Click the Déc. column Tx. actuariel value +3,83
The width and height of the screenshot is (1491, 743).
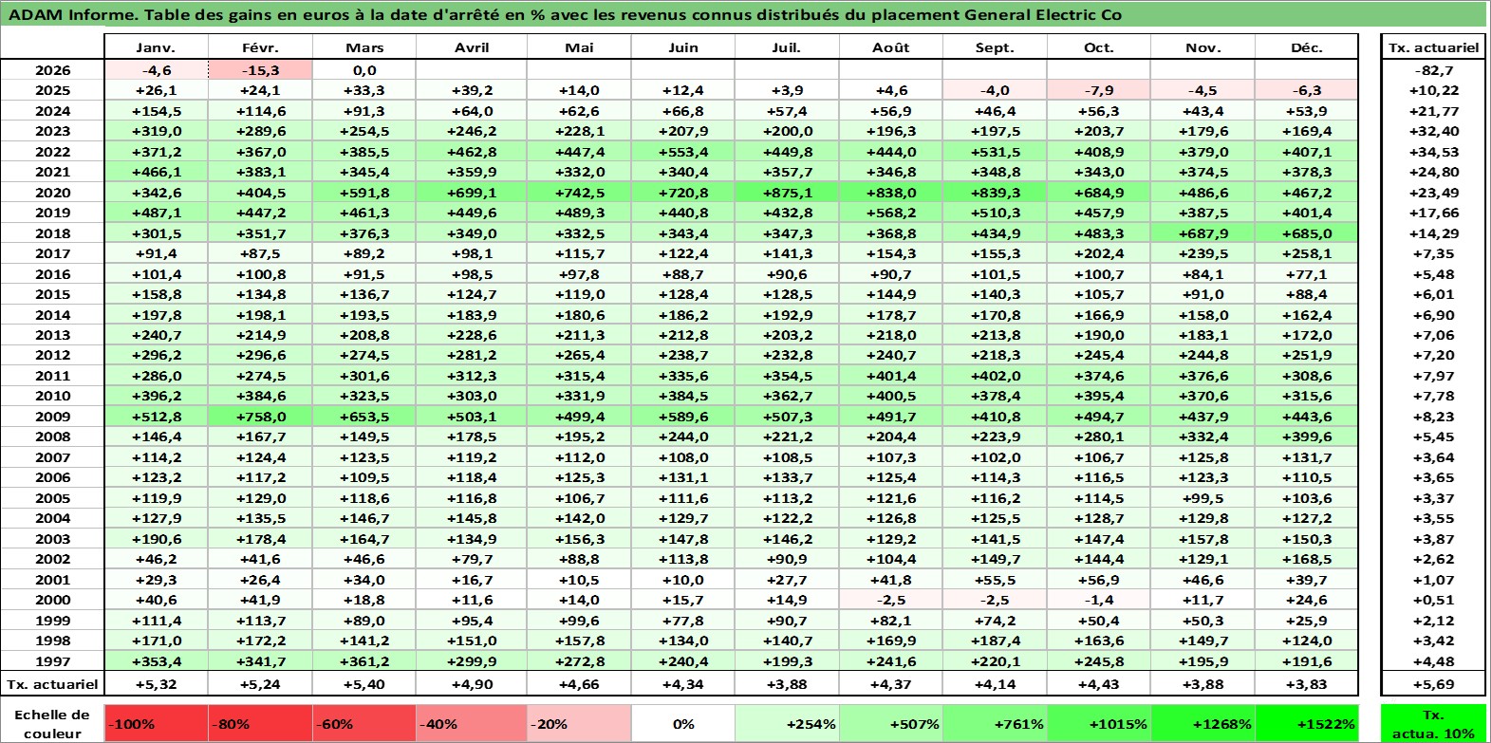pos(1306,684)
